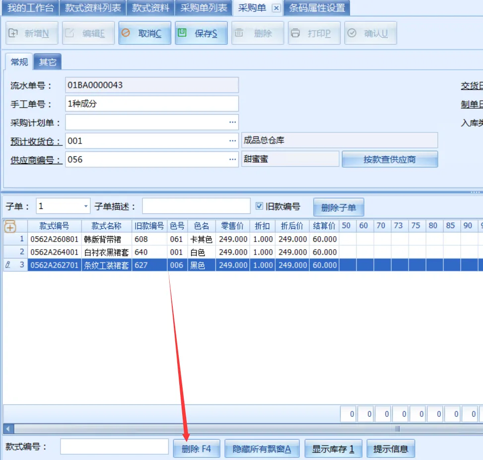Toggle the 旧款编号 checkbox
The image size is (483, 460).
tap(259, 206)
